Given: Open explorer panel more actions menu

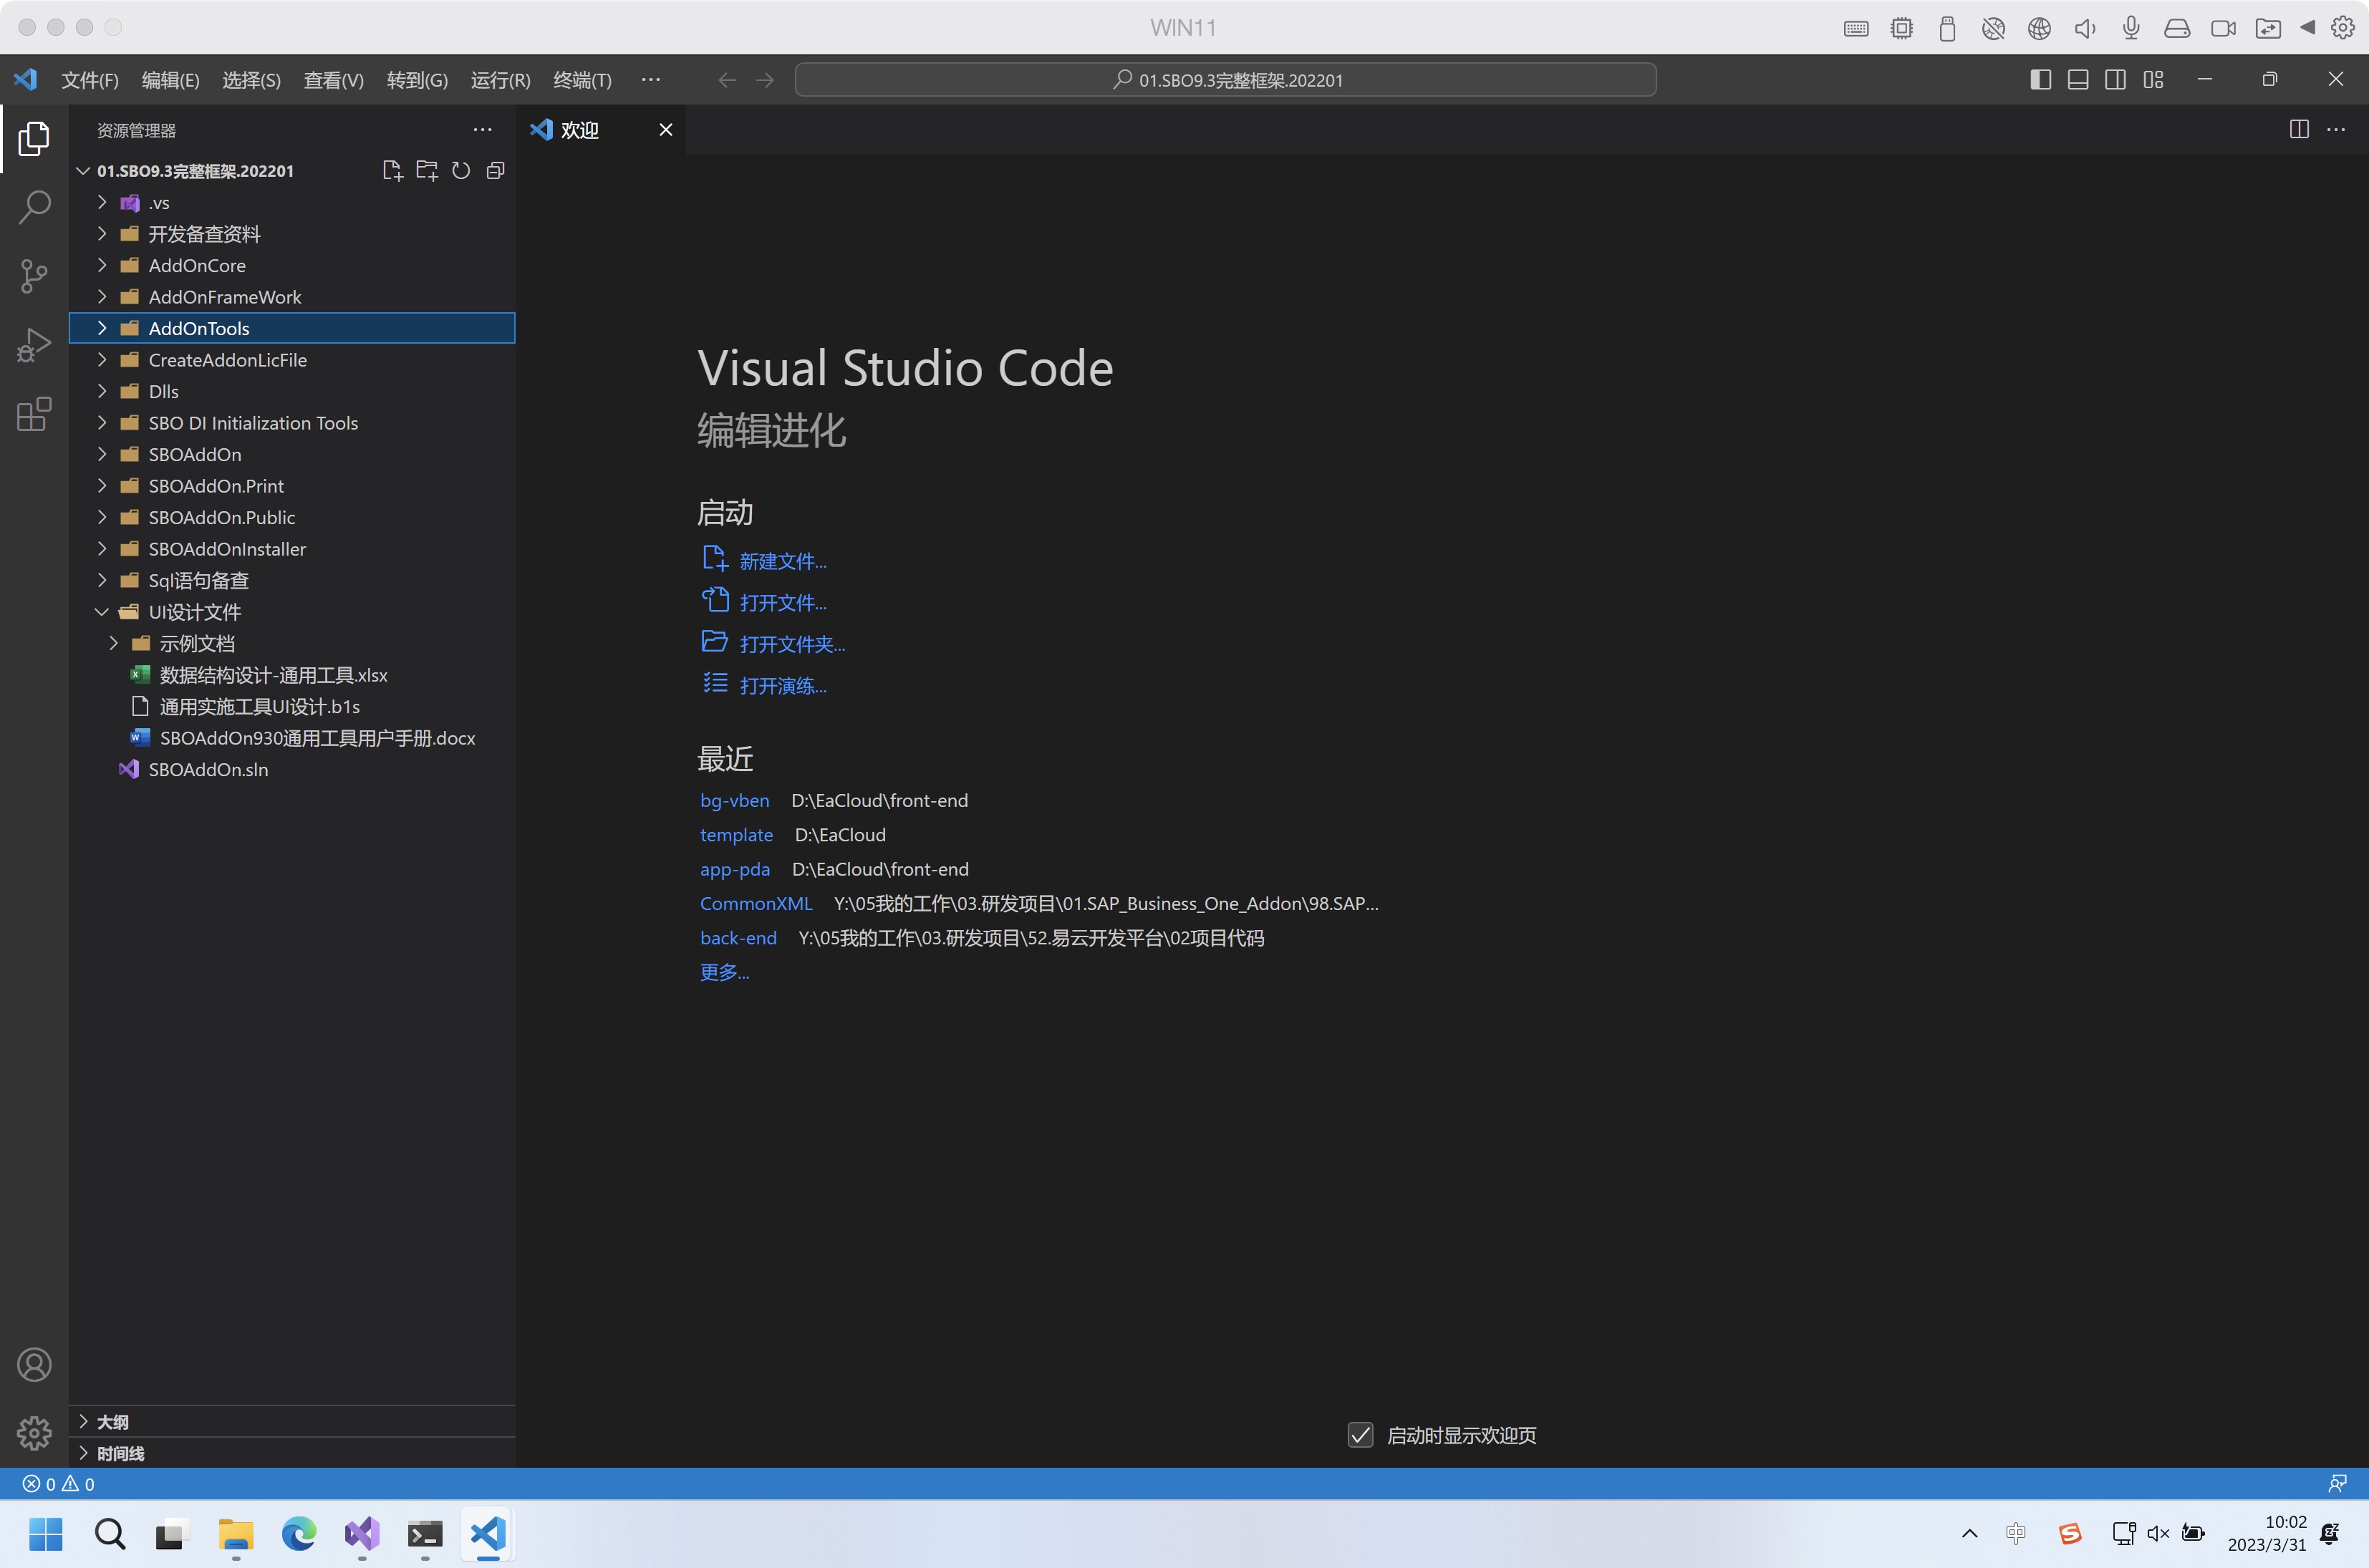Looking at the screenshot, I should 483,130.
